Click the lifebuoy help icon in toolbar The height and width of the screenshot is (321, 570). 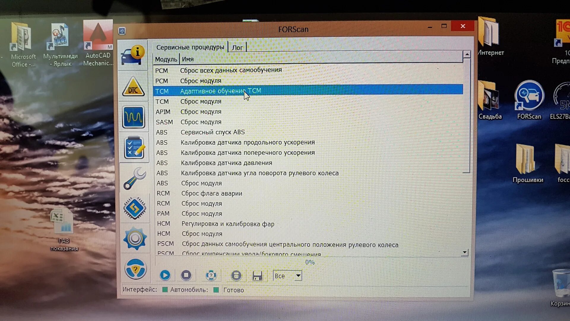pos(211,276)
